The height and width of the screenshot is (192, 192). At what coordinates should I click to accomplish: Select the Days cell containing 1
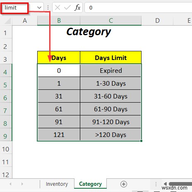tap(59, 83)
